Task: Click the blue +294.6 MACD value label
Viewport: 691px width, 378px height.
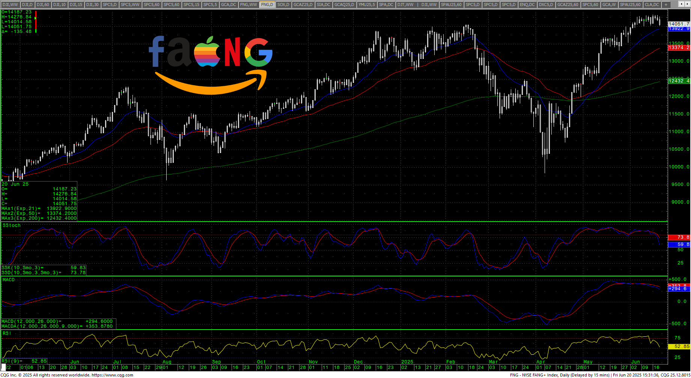Action: [679, 289]
